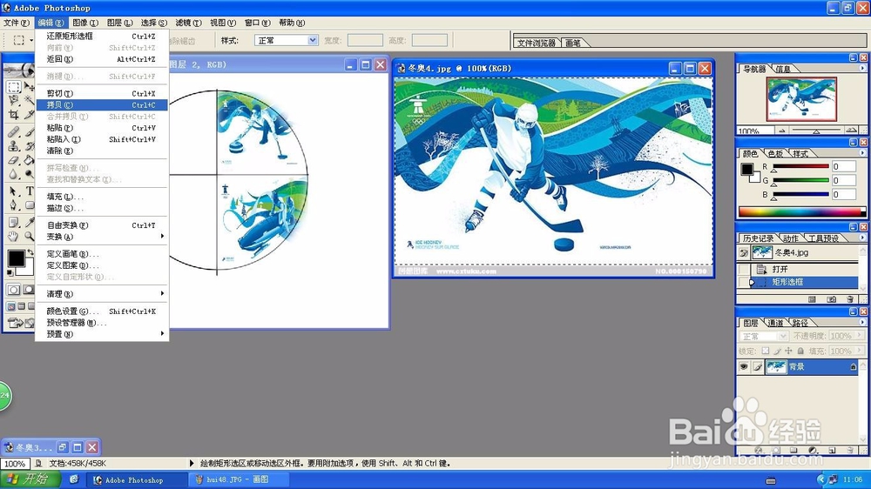871x489 pixels.
Task: Select the Move tool in toolbox
Action: (x=29, y=87)
